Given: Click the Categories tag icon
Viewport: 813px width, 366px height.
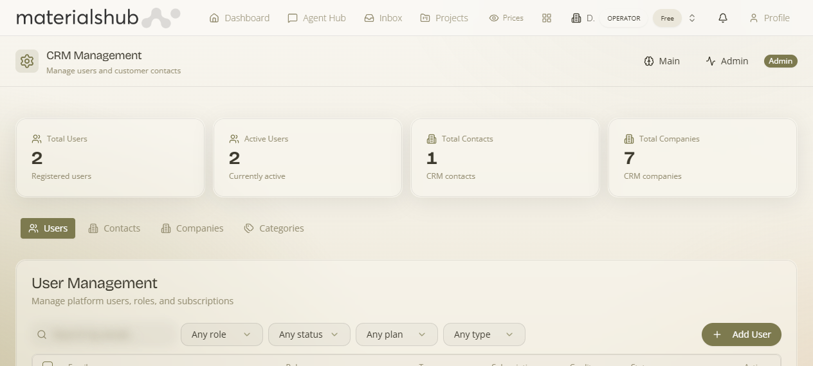Looking at the screenshot, I should point(249,228).
